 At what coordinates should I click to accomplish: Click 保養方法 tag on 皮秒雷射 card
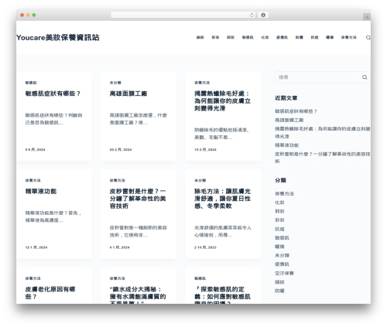pyautogui.click(x=118, y=180)
